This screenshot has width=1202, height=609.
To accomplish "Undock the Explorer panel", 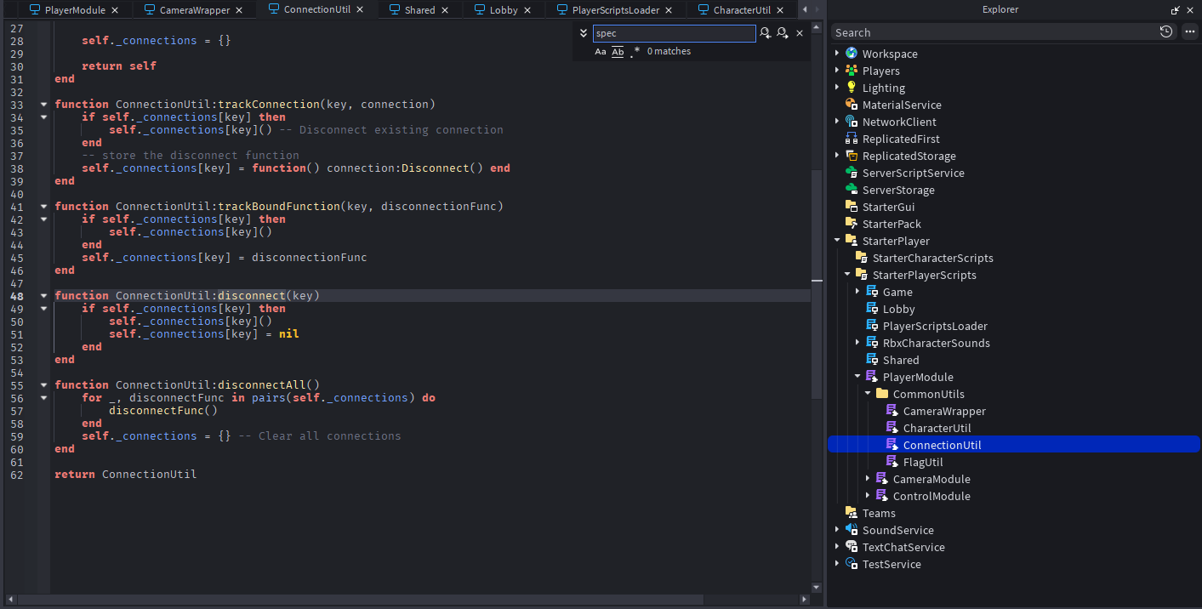I will click(x=1176, y=10).
